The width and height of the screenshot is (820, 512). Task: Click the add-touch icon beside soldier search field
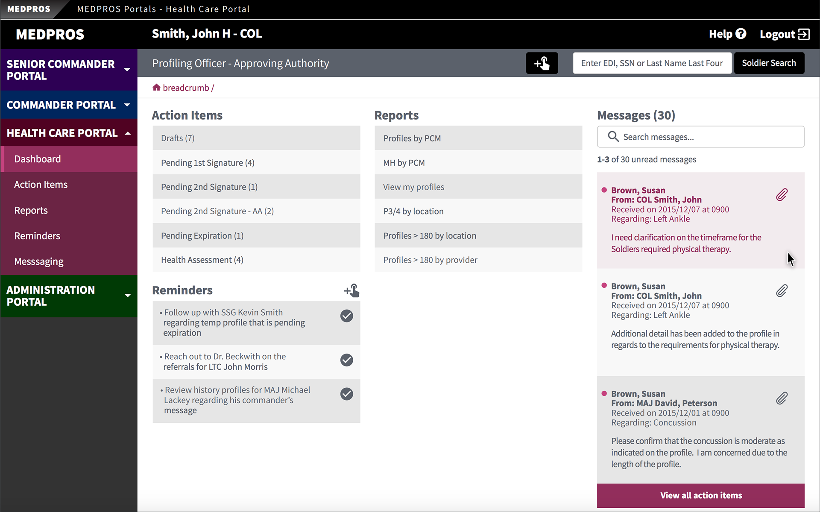coord(542,63)
